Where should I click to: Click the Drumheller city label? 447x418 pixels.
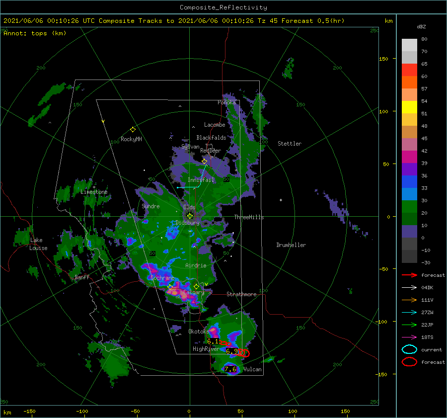291,245
